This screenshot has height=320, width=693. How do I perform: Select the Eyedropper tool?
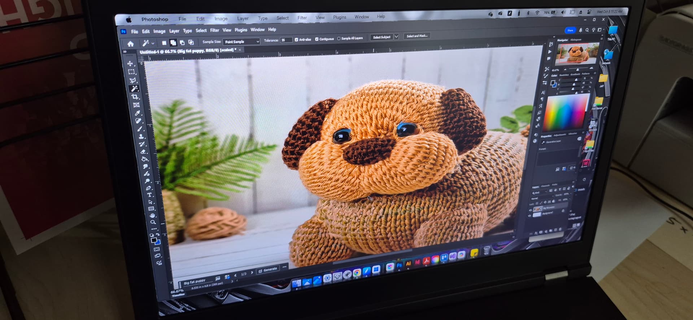click(x=138, y=113)
